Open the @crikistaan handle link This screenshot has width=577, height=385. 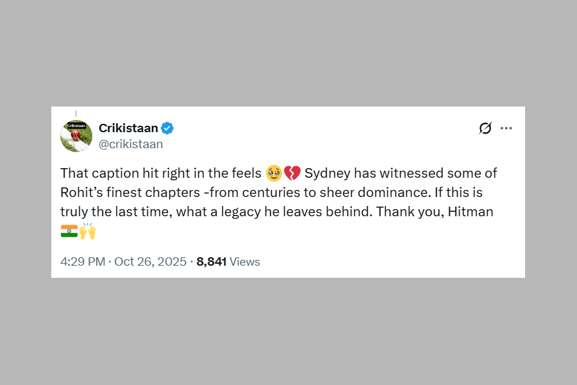(x=131, y=144)
